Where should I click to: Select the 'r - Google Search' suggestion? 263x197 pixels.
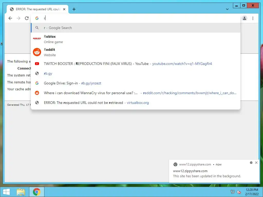(x=136, y=28)
